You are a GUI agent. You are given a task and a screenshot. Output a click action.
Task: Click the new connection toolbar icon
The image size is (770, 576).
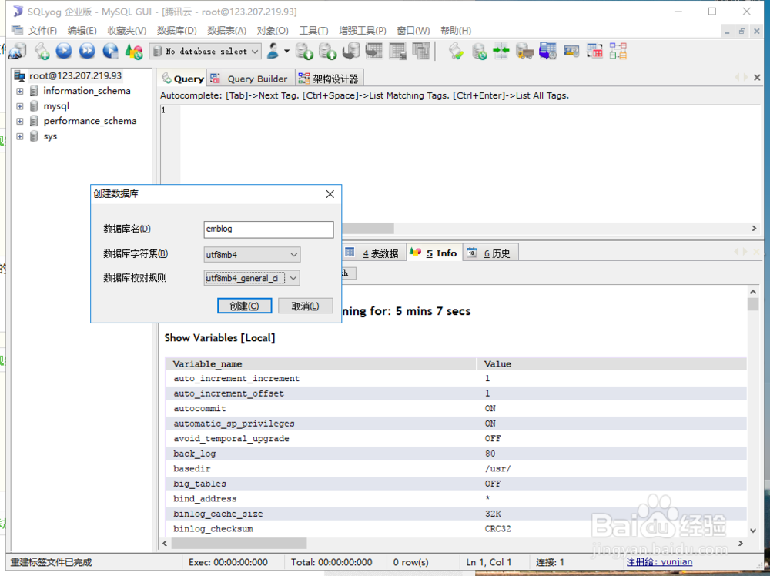[18, 51]
